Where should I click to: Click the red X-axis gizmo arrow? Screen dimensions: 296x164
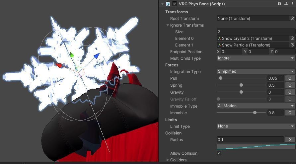pos(59,65)
